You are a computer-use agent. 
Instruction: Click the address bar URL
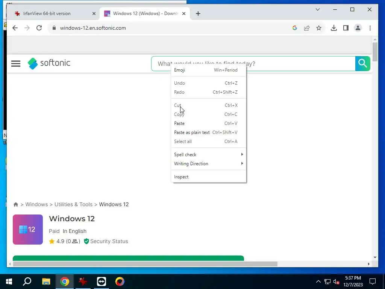coord(93,28)
